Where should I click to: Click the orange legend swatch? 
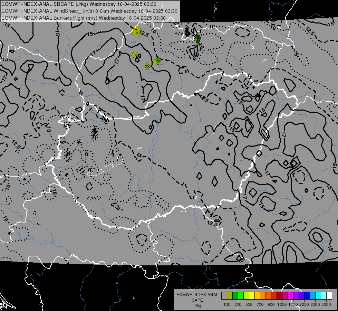(x=263, y=295)
